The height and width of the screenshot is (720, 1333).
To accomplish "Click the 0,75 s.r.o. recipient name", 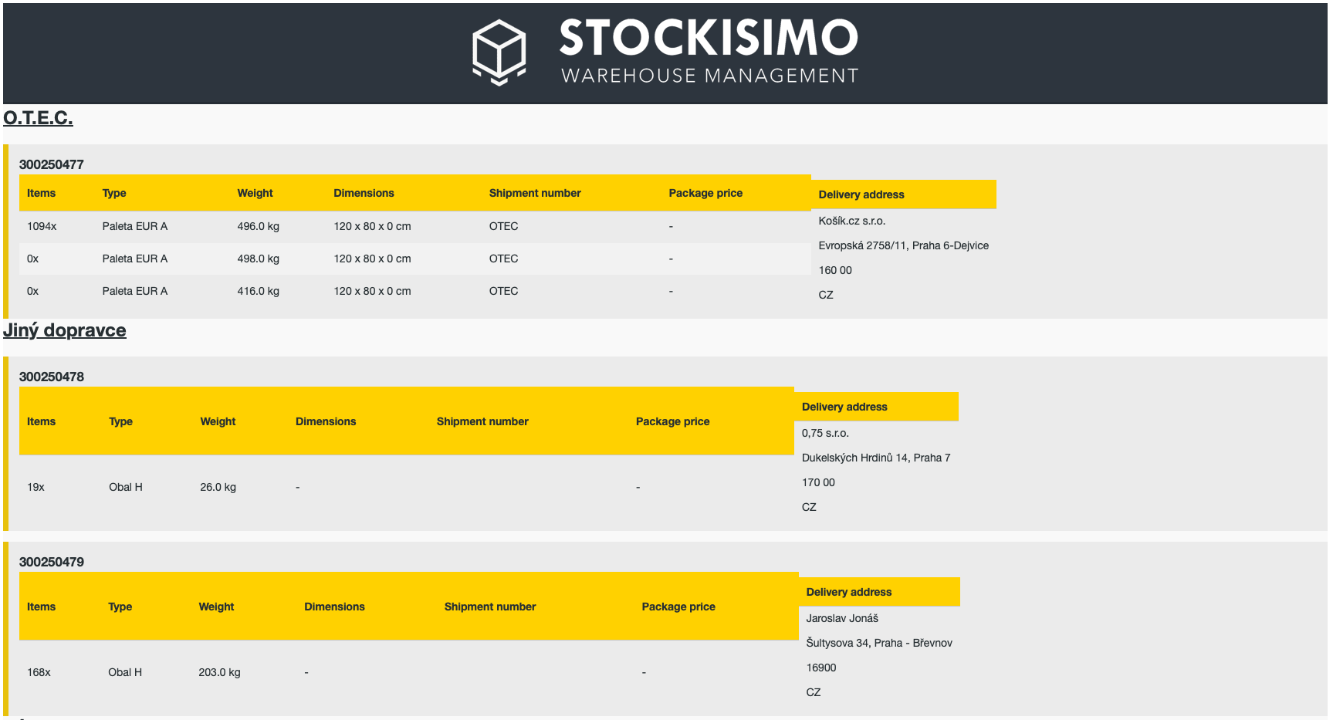I will 824,433.
